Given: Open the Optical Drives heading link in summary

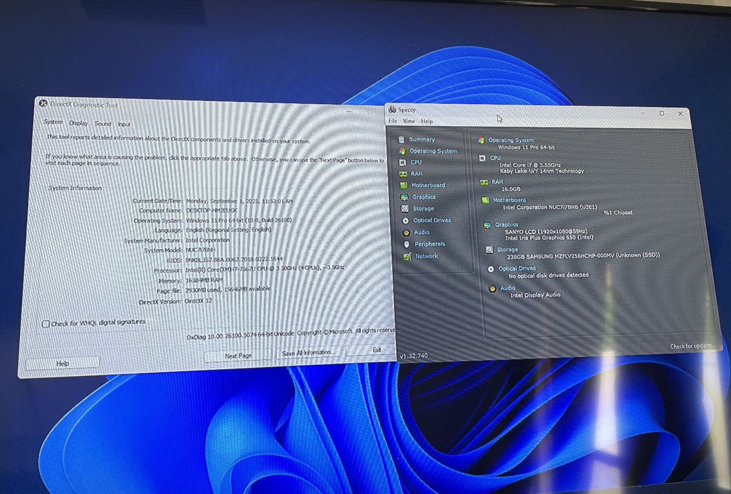Looking at the screenshot, I should point(517,268).
